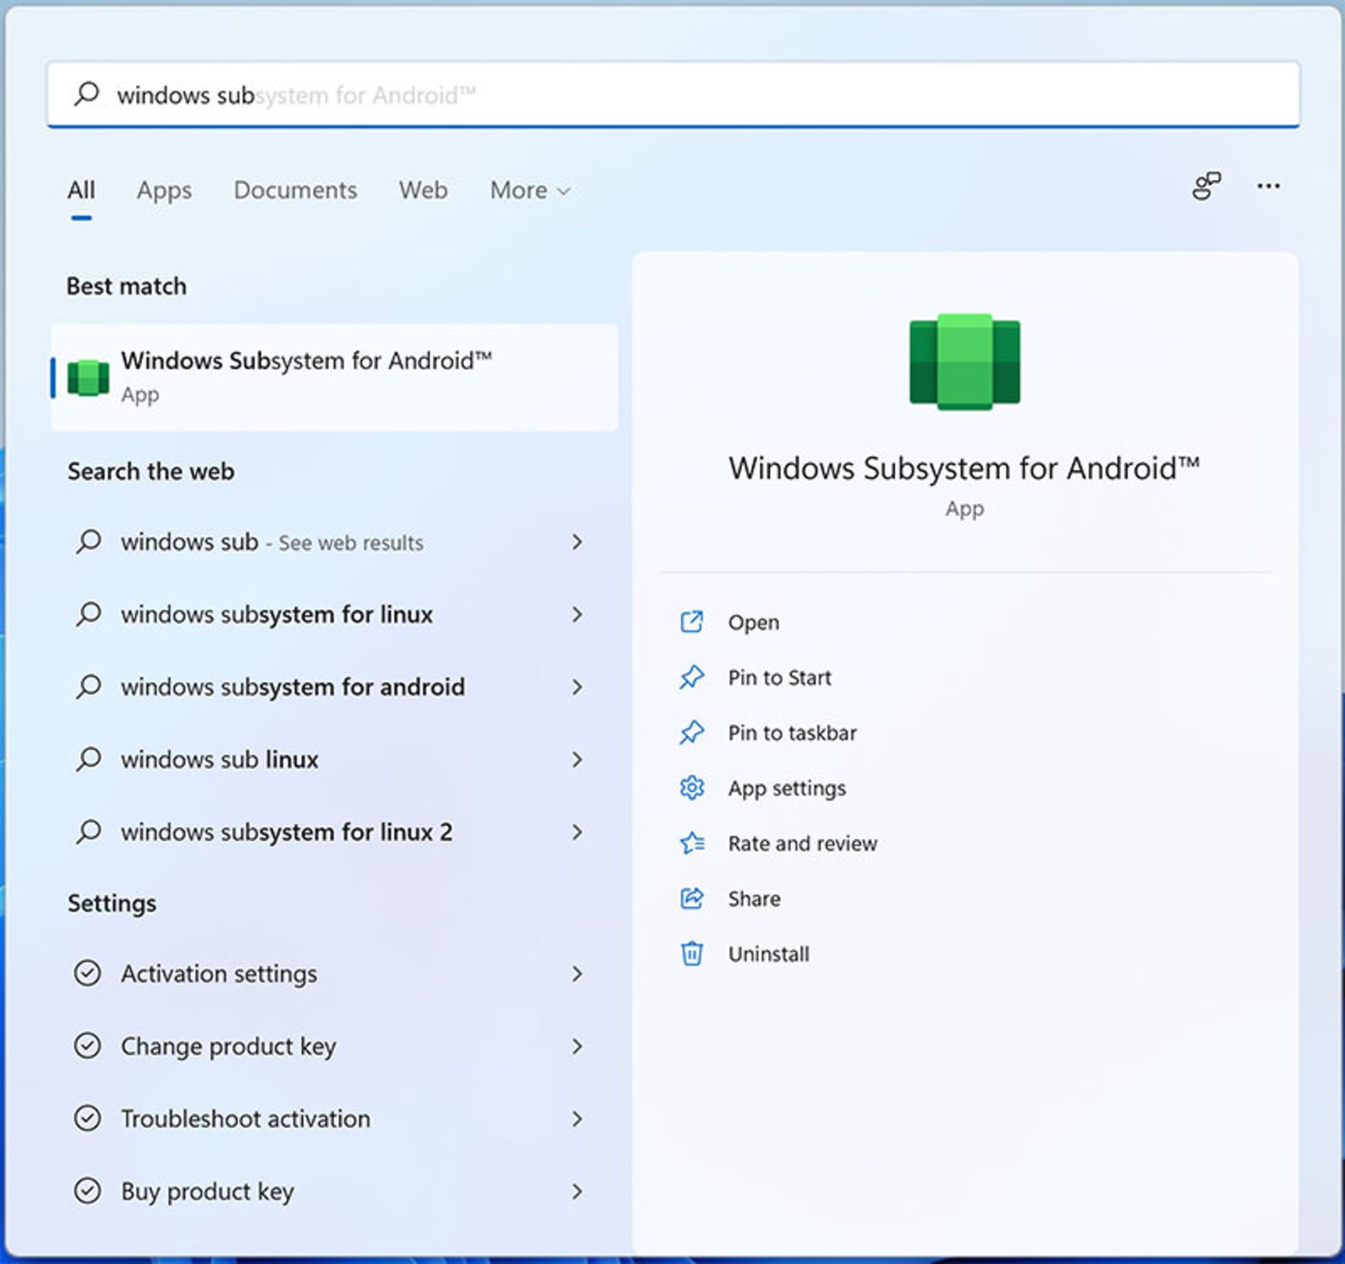Expand chevron for 'windows subsystem for linux' suggestion
Screen dimensions: 1345x1264
(577, 615)
